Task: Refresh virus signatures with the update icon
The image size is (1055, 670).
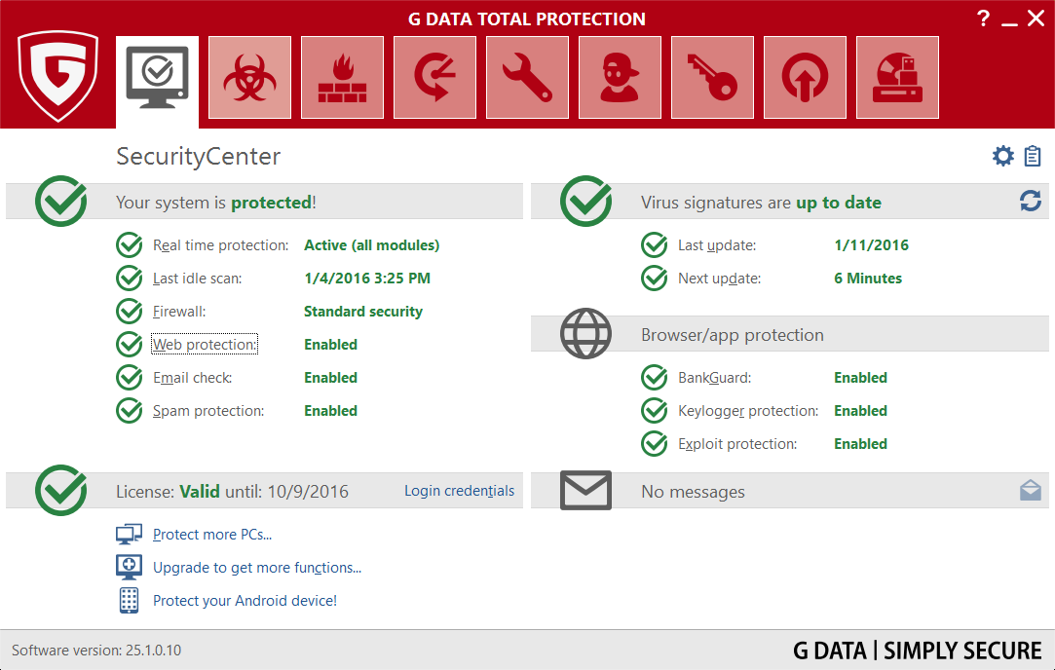Action: [x=1030, y=201]
